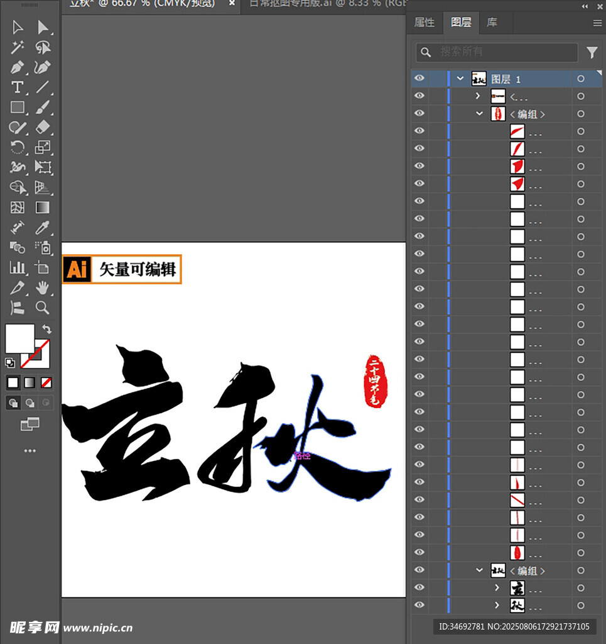
Task: Toggle visibility of the first 编组 group
Action: [x=419, y=114]
